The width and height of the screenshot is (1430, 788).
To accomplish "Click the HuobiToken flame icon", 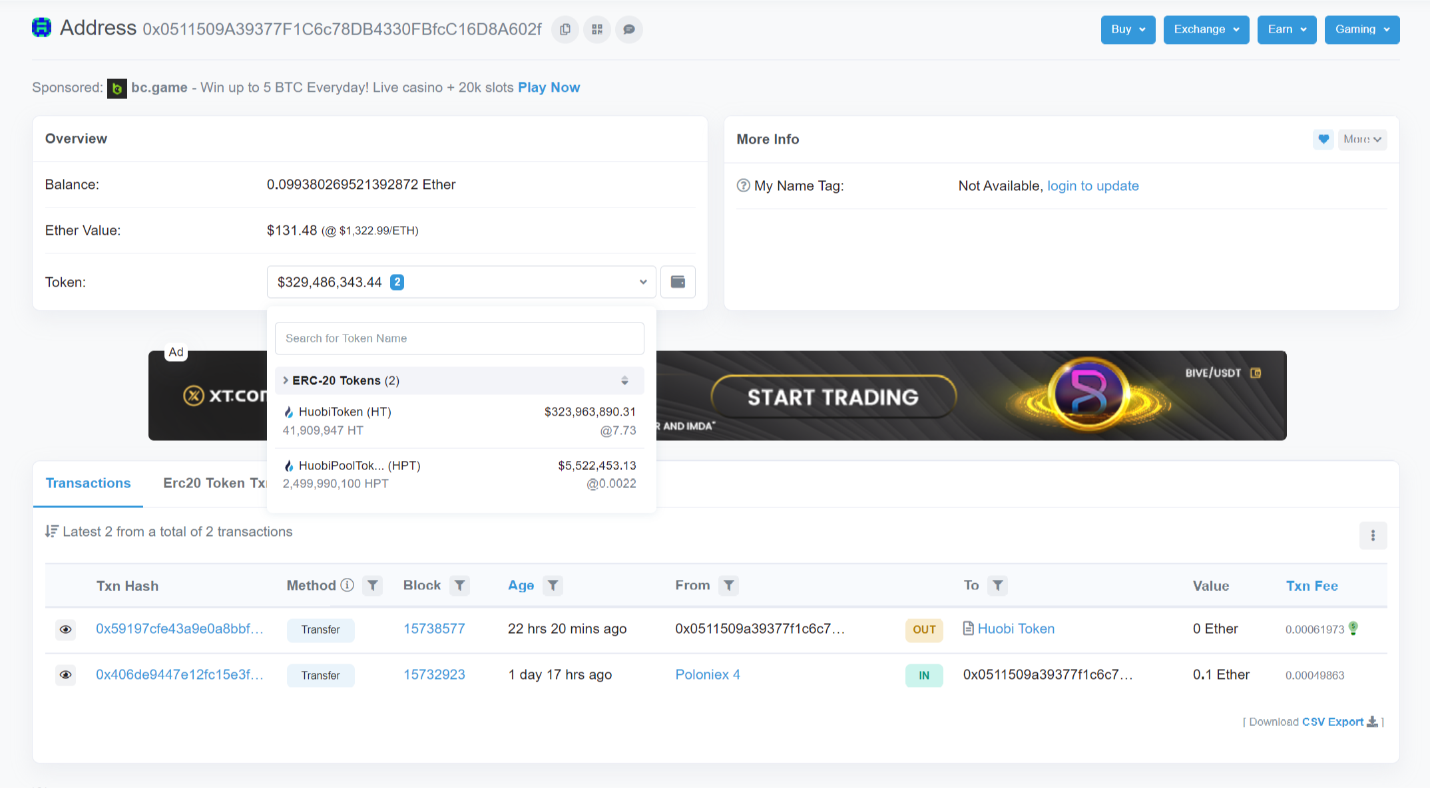I will coord(288,412).
